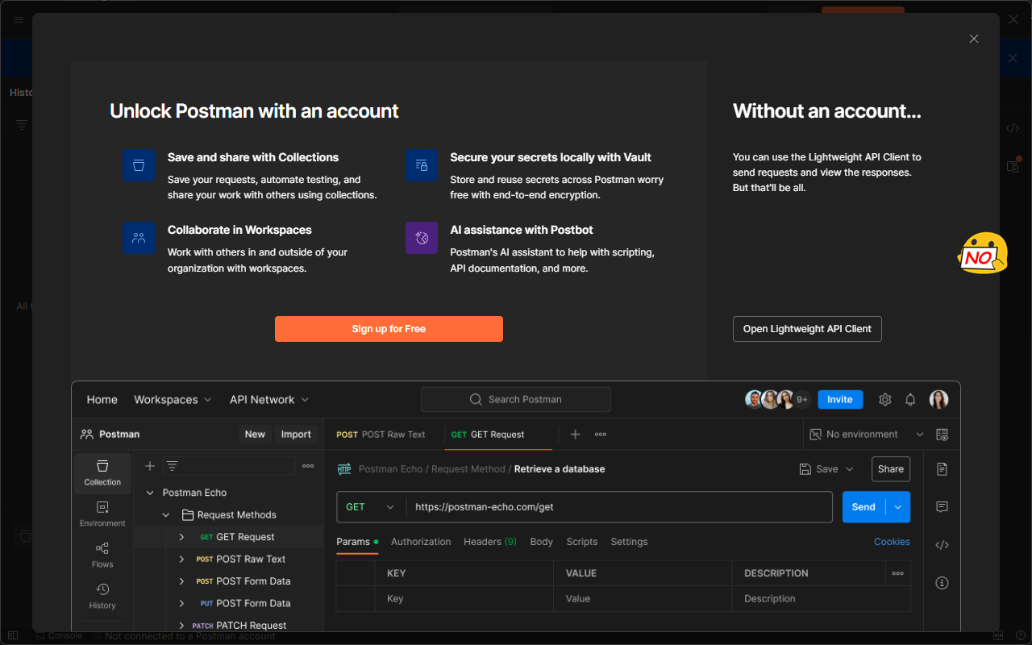Screen dimensions: 1032x645
Task: Open the API Network dropdown in preview
Action: pyautogui.click(x=269, y=399)
